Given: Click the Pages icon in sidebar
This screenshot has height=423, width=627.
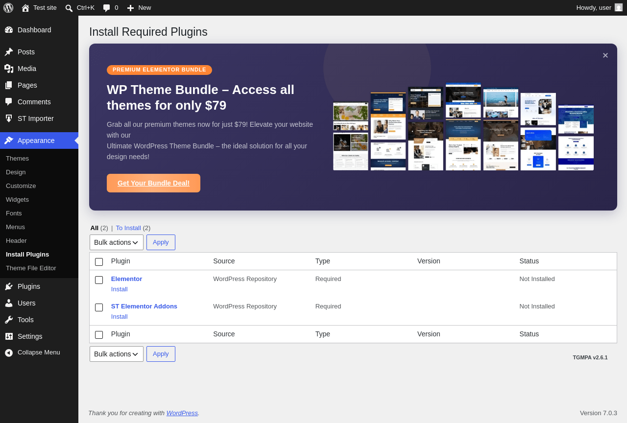Looking at the screenshot, I should point(9,85).
